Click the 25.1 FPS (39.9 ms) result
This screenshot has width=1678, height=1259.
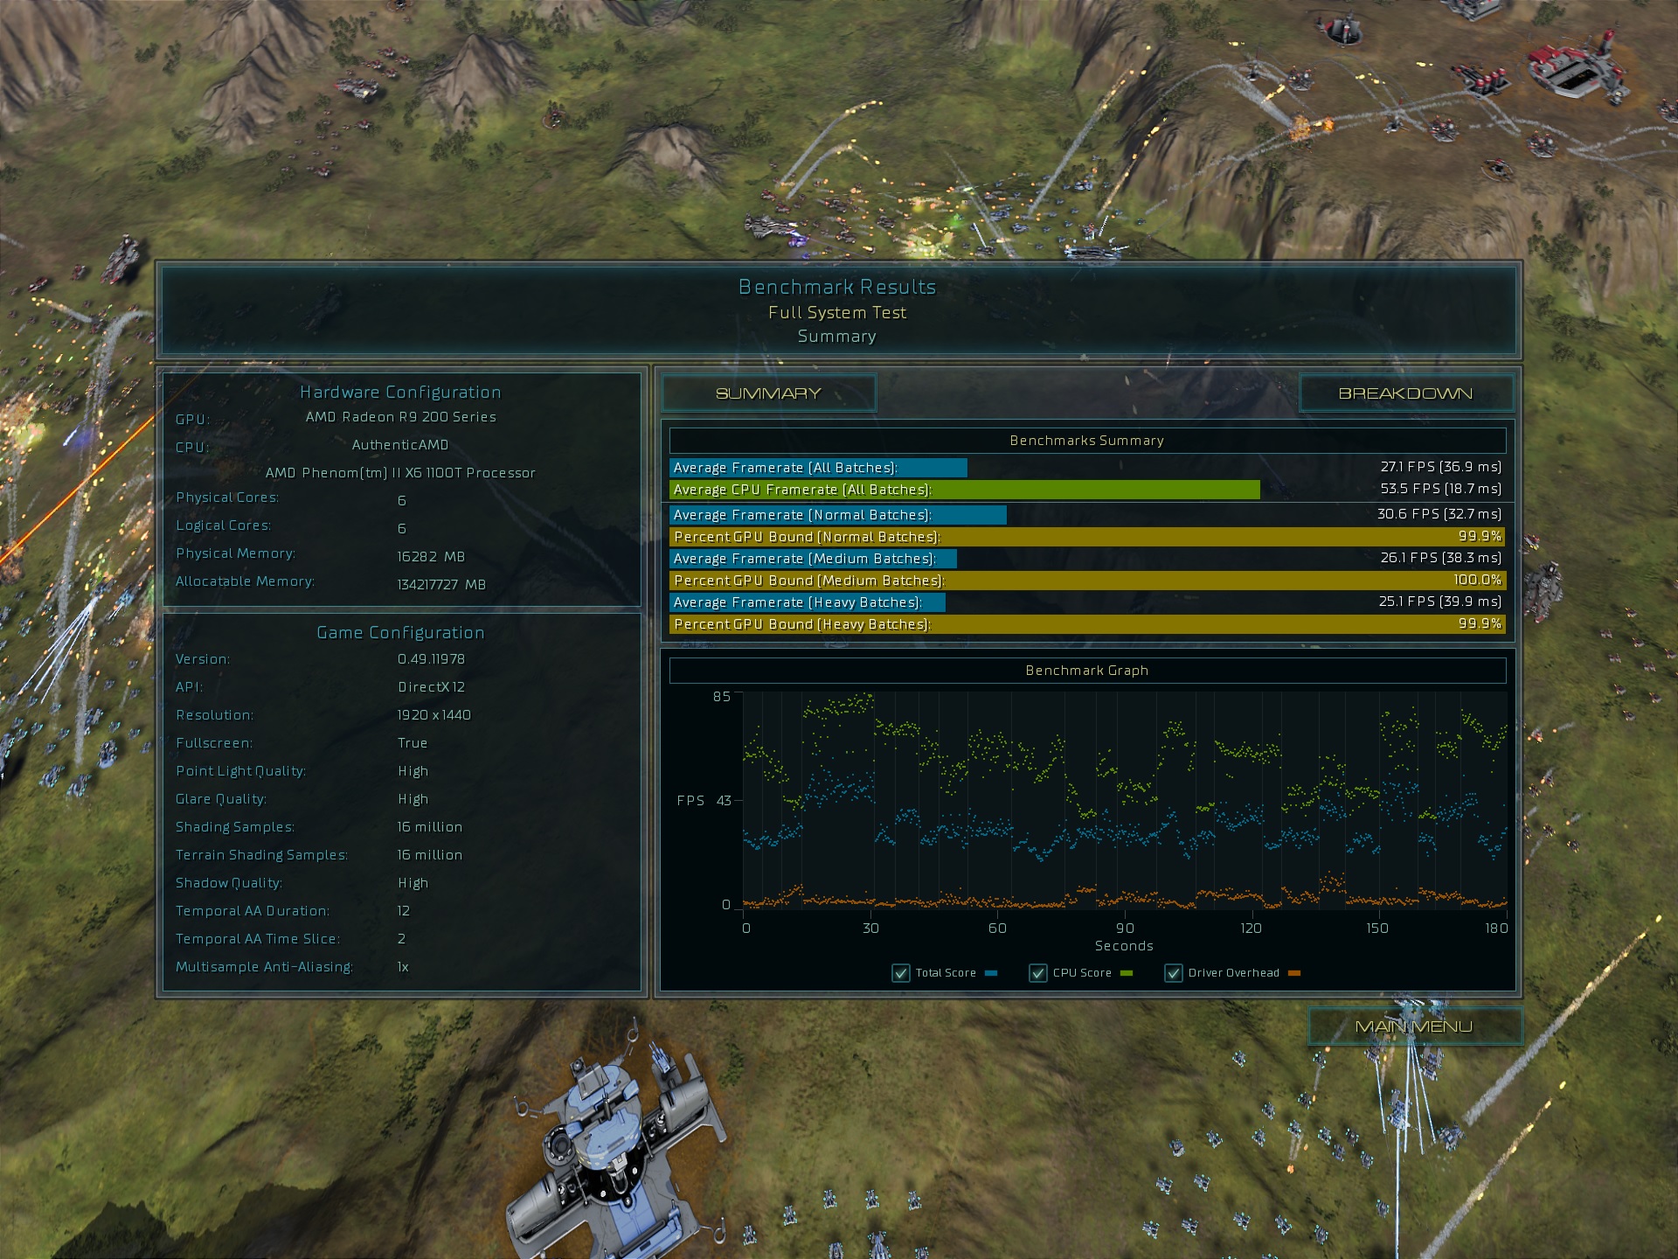point(1440,602)
